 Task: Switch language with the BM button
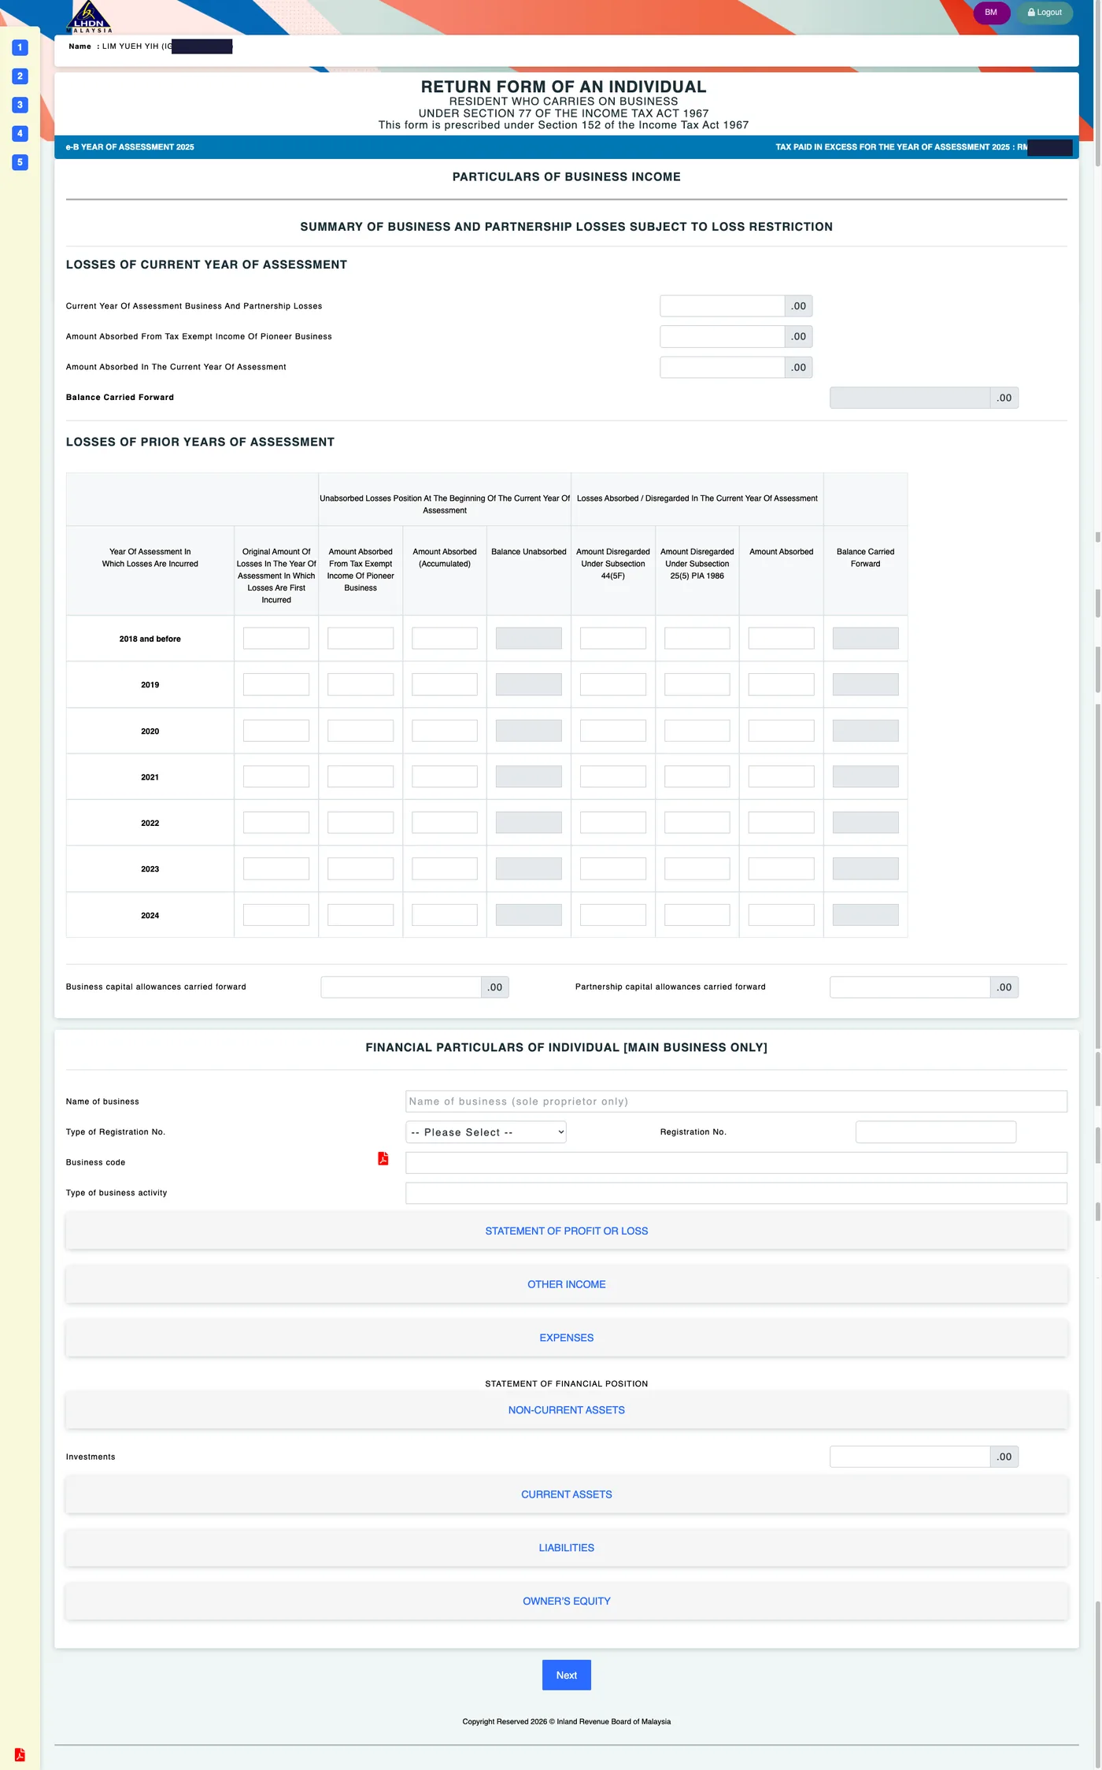[x=991, y=13]
